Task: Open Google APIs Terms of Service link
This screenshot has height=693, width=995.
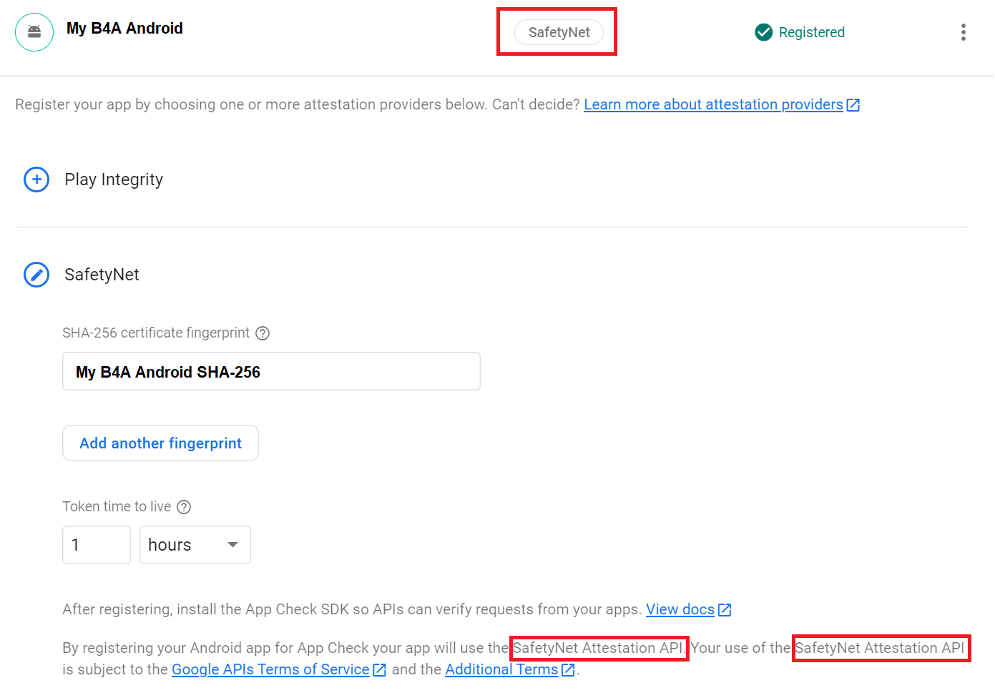Action: 270,669
